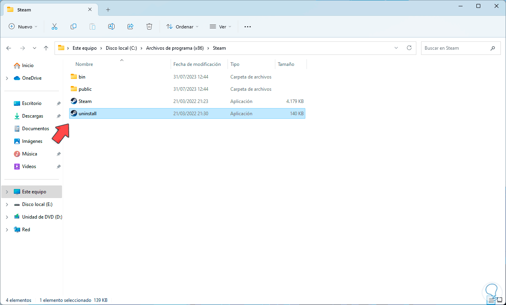
Task: Refresh the current folder view
Action: coord(409,48)
